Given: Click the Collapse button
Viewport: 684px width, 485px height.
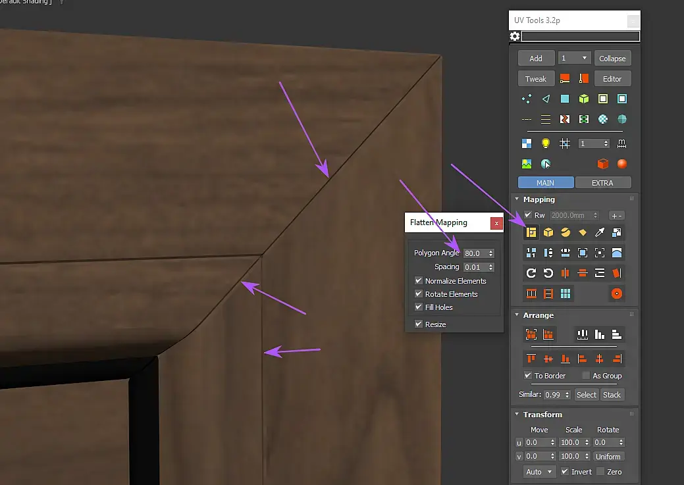Looking at the screenshot, I should coord(612,58).
